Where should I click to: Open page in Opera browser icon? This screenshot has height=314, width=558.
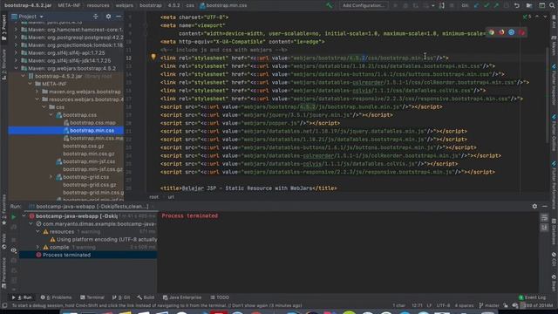tap(521, 32)
